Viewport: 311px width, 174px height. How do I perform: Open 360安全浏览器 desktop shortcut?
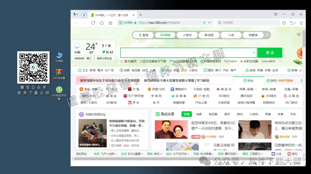pos(59,93)
